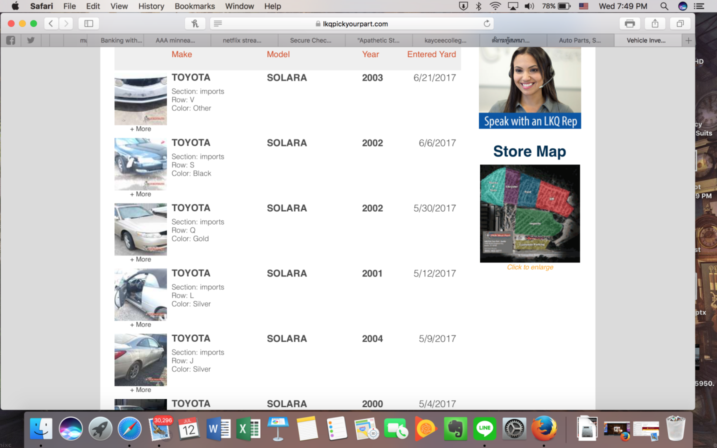Sort by the Year column header
The height and width of the screenshot is (448, 717).
pyautogui.click(x=370, y=54)
